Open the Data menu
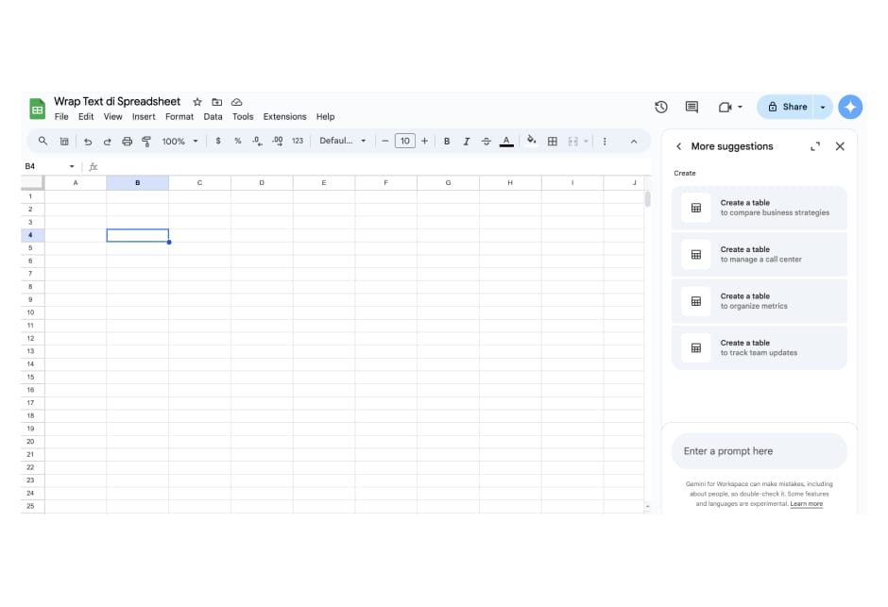This screenshot has width=888, height=607. tap(213, 116)
